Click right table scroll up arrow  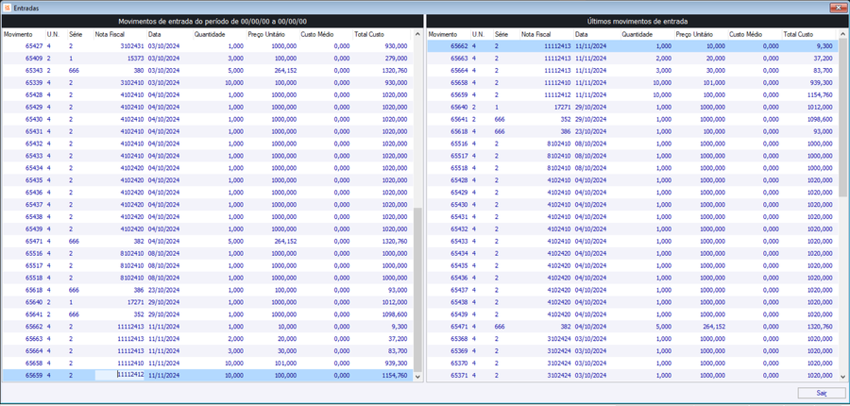tap(843, 34)
